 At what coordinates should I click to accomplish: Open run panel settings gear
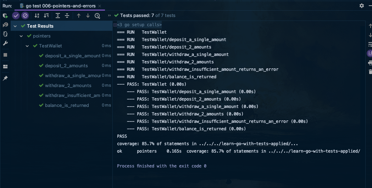point(362,6)
